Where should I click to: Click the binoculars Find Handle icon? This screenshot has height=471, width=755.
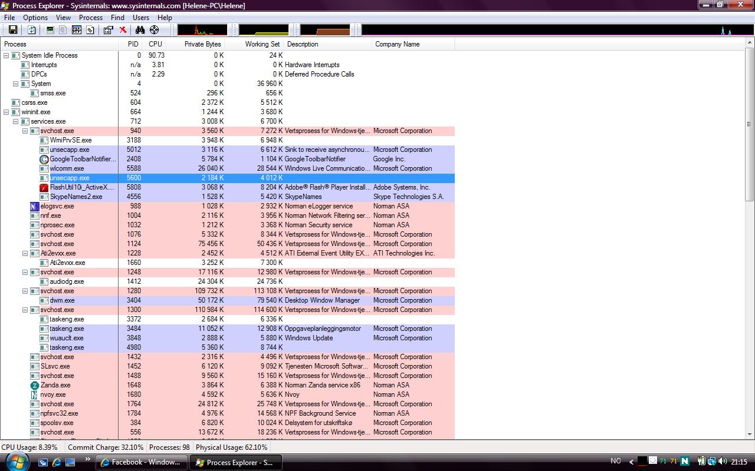140,30
